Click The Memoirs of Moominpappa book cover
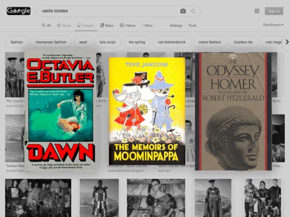This screenshot has width=290, height=217. click(147, 111)
